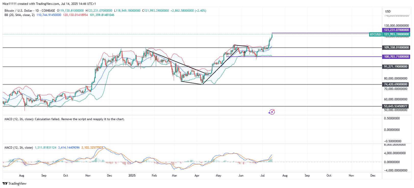Click the purple lightning replay icon on chart

tap(272, 112)
